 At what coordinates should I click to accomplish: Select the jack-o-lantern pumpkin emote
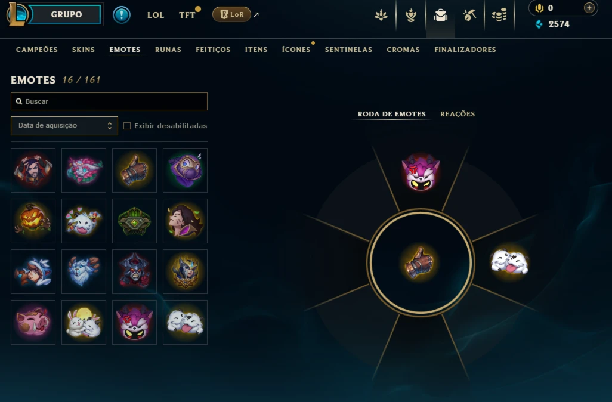tap(33, 221)
